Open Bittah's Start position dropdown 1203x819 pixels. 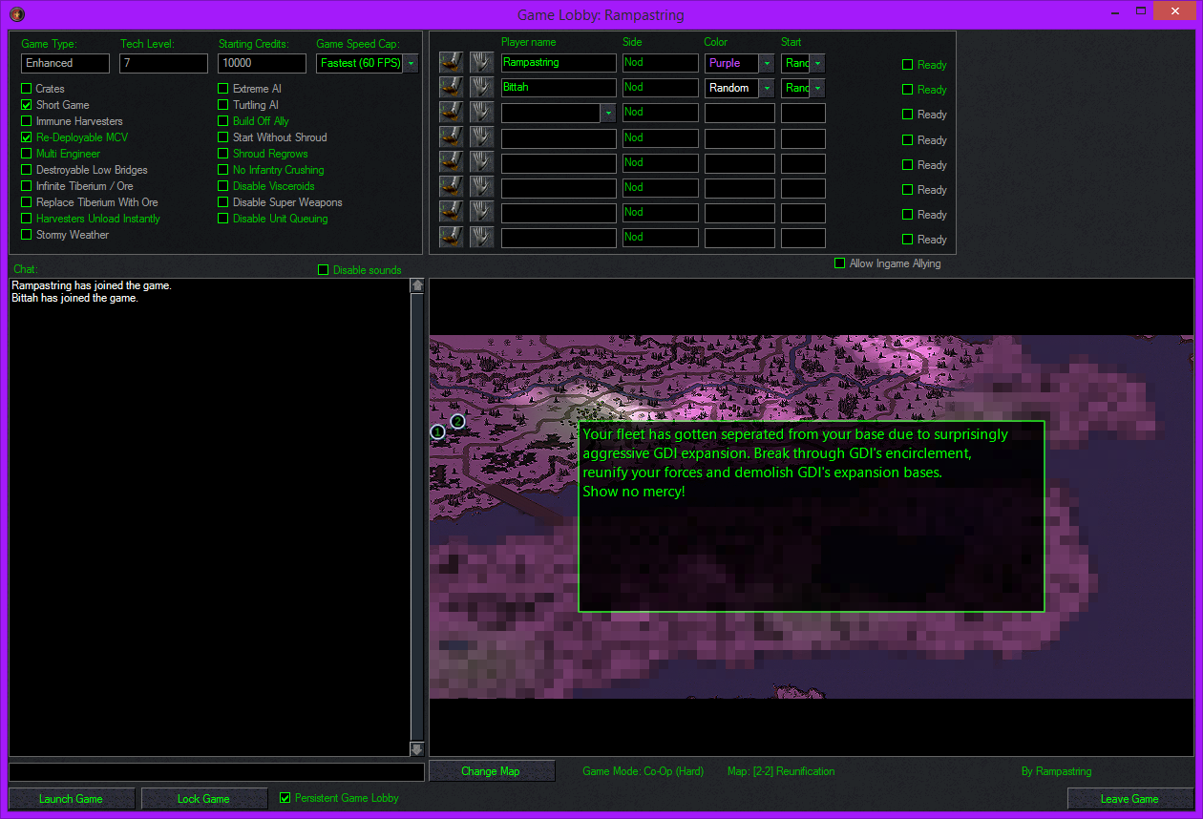coord(817,88)
